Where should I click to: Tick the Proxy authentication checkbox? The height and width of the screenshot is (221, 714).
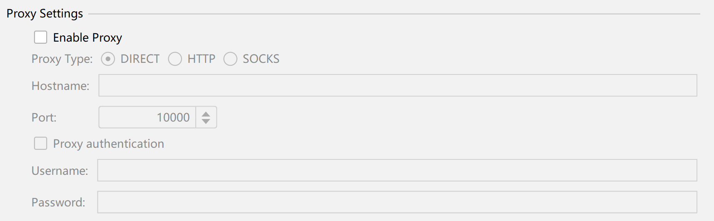(x=40, y=144)
